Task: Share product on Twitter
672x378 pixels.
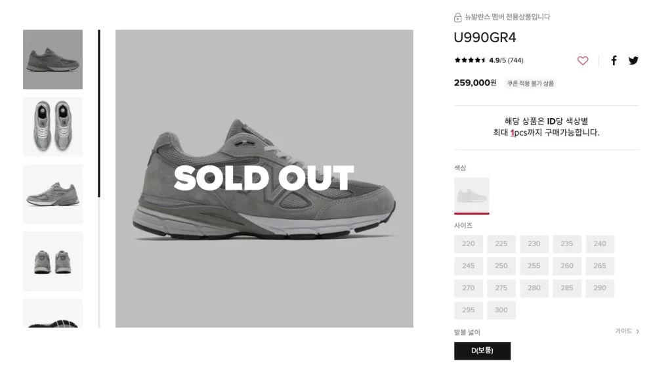Action: 633,60
